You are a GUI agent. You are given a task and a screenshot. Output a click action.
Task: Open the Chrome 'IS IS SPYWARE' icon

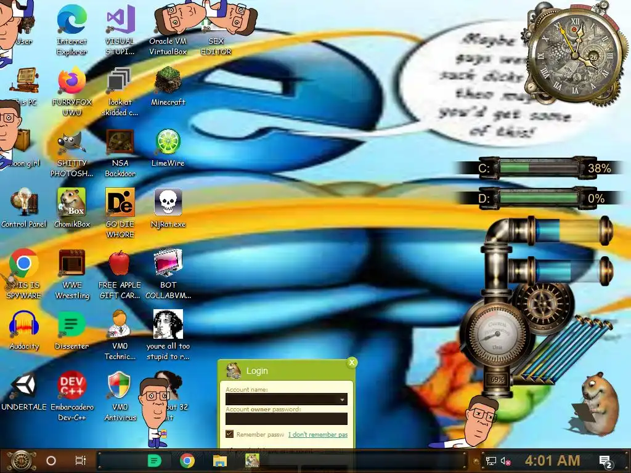[24, 274]
